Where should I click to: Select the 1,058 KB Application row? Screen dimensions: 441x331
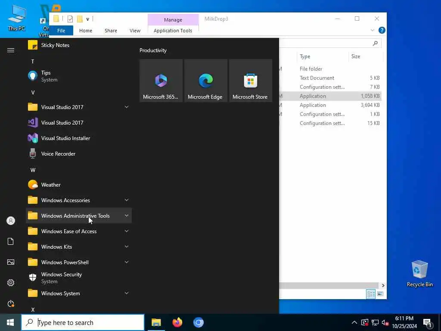tap(330, 96)
